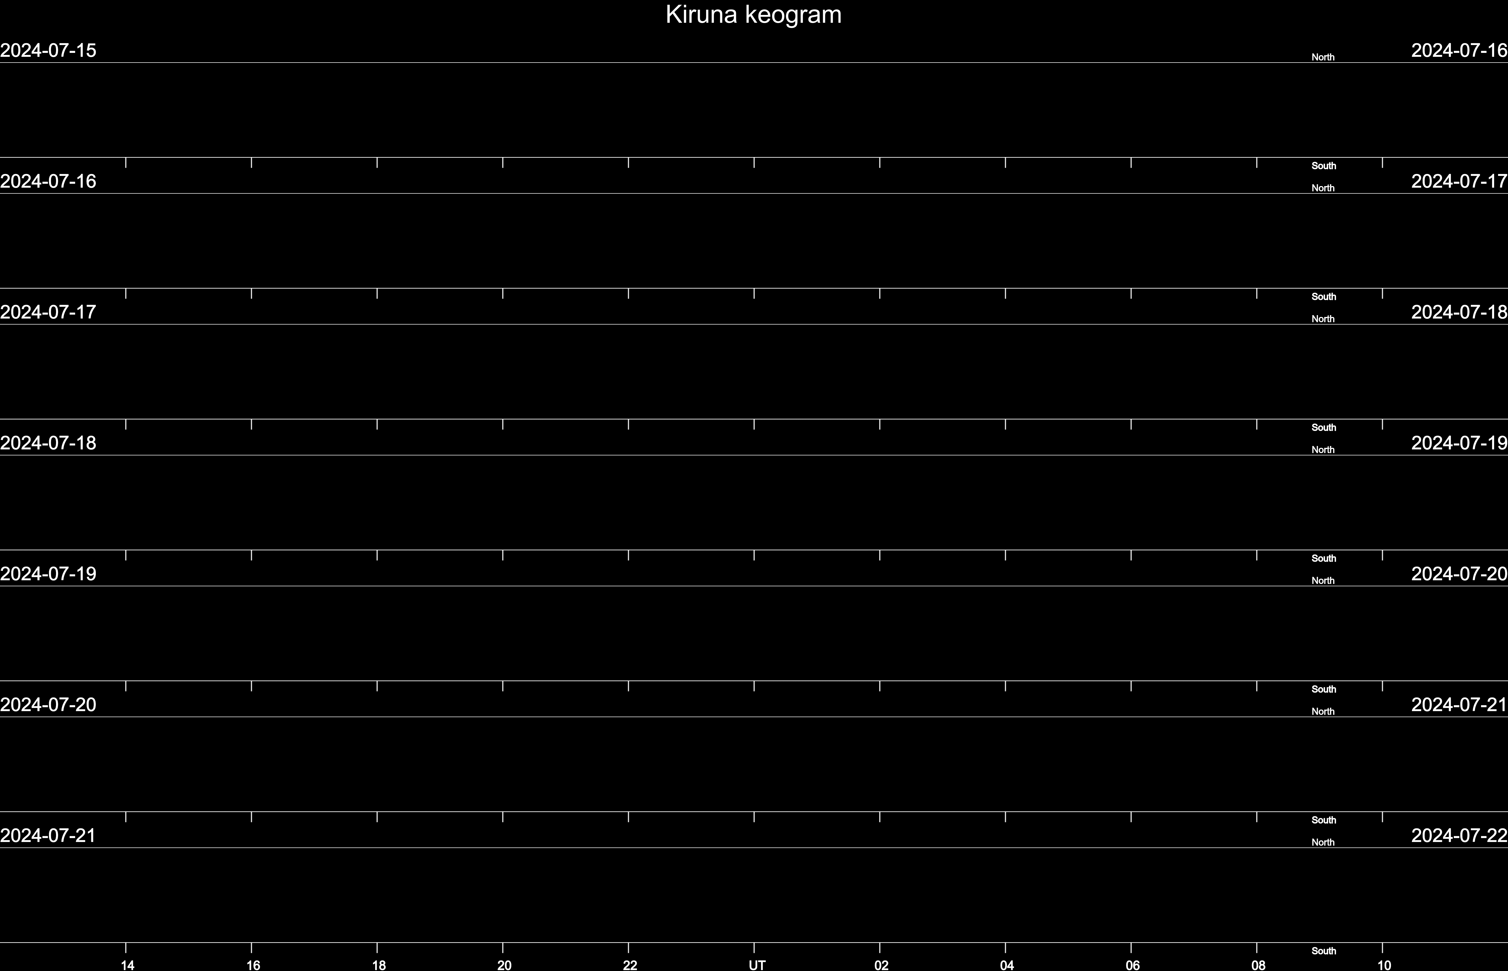Click "South" label of panel starting 2024-07-16
Viewport: 1508px width, 971px height.
click(1324, 296)
